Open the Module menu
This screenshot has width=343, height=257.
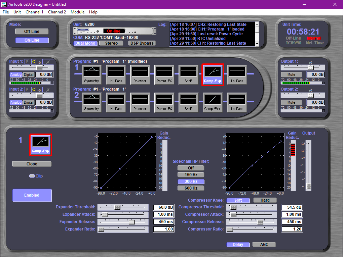77,12
